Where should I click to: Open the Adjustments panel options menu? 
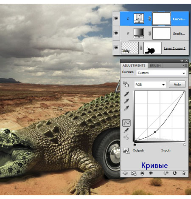185,65
